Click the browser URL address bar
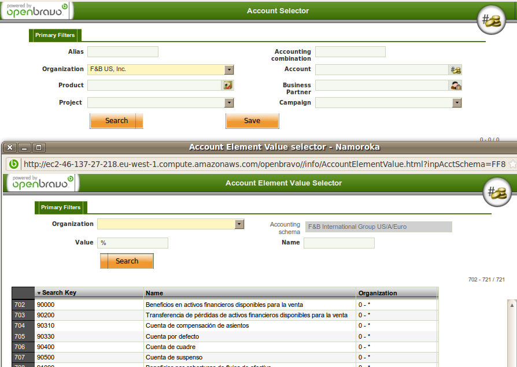Screen dimensions: 517x367 pyautogui.click(x=264, y=164)
